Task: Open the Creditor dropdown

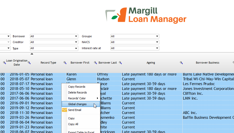Action: coord(54,42)
